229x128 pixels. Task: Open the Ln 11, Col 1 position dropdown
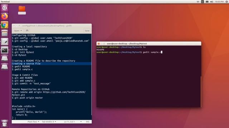click(73, 122)
